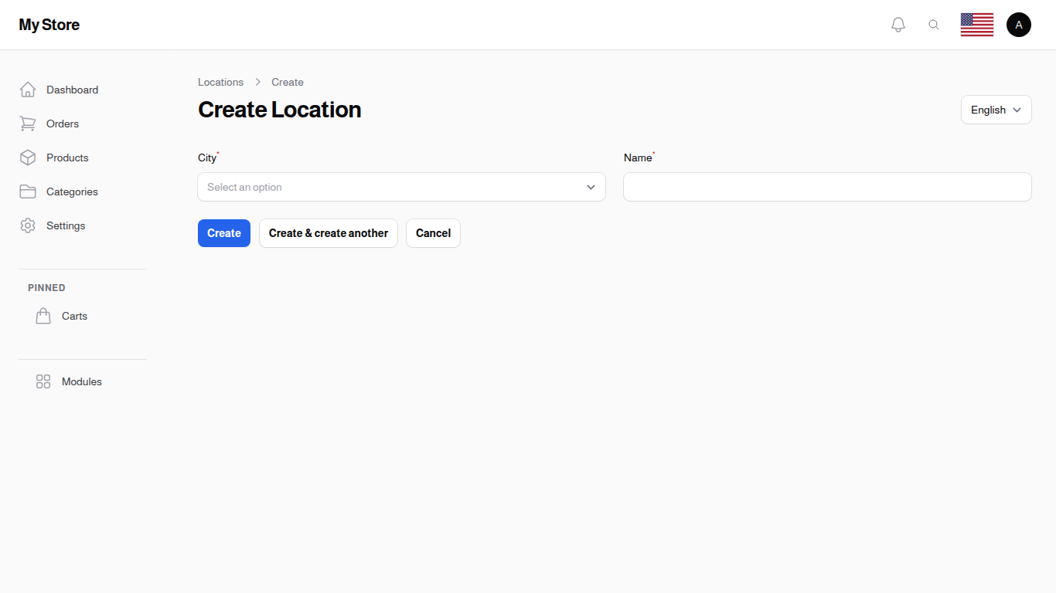1056x593 pixels.
Task: Open the English language dropdown
Action: (996, 109)
